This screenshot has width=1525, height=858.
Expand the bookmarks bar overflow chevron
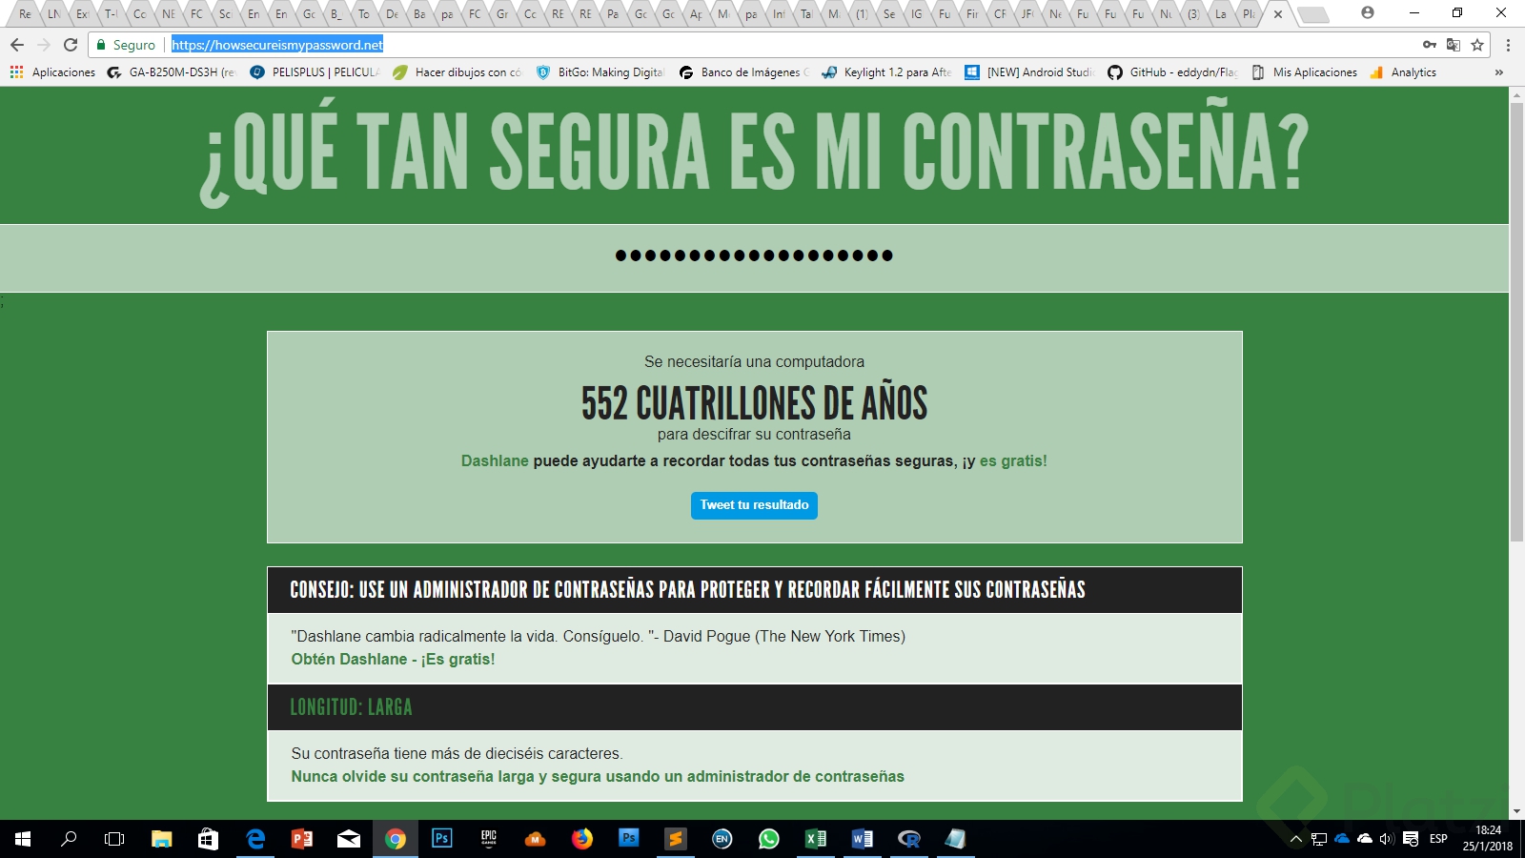click(1499, 72)
